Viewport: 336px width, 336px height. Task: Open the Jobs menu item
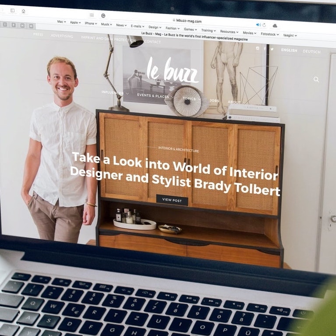pos(214,100)
